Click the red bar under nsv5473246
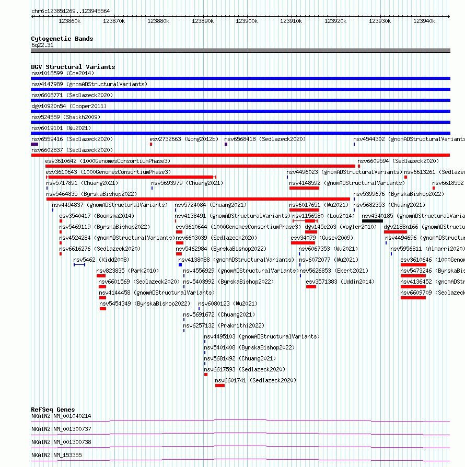The height and width of the screenshot is (467, 465). click(x=413, y=276)
